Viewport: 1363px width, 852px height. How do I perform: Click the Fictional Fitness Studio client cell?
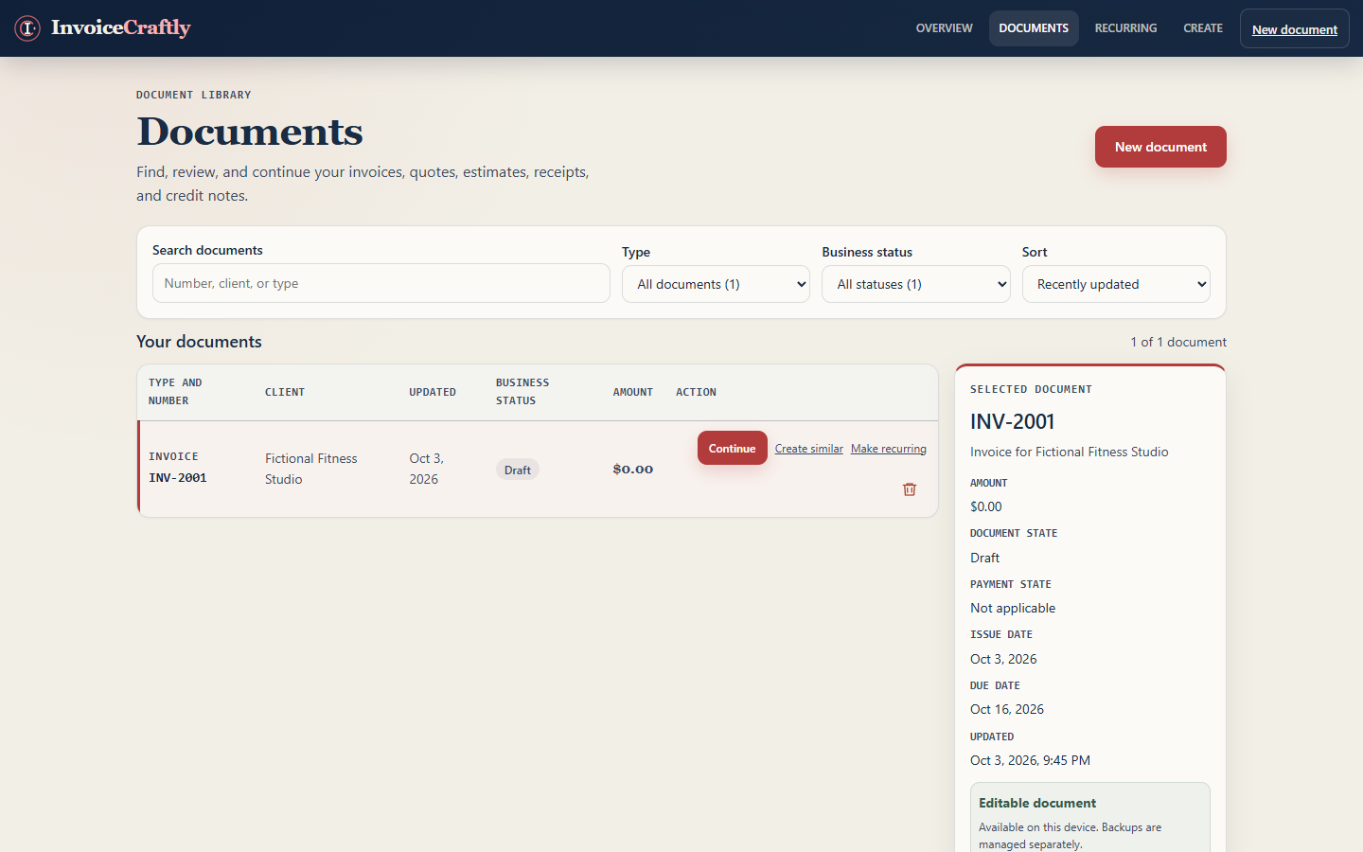point(311,469)
